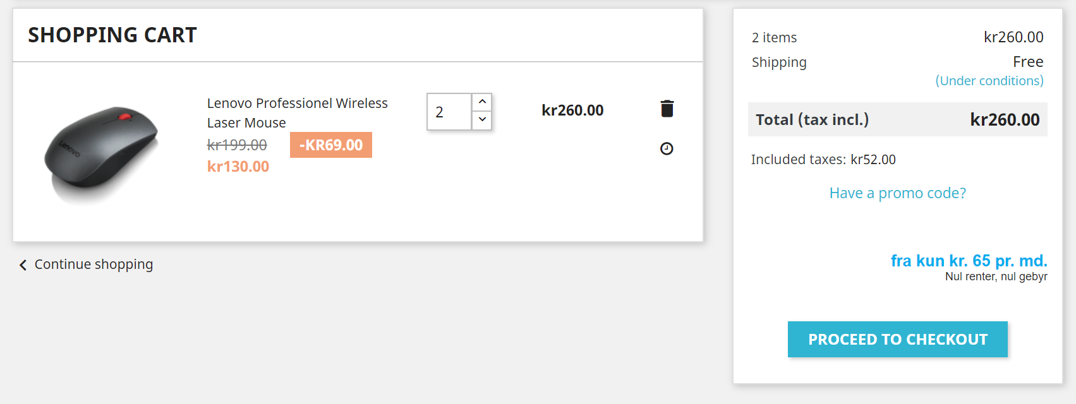This screenshot has height=404, width=1076.
Task: Delete the Lenovo mouse from cart
Action: tap(667, 109)
